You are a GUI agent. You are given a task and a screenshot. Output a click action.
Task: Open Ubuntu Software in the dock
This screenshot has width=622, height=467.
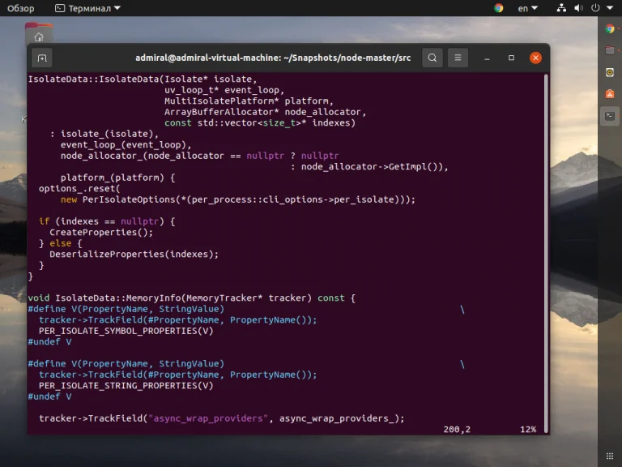point(610,94)
